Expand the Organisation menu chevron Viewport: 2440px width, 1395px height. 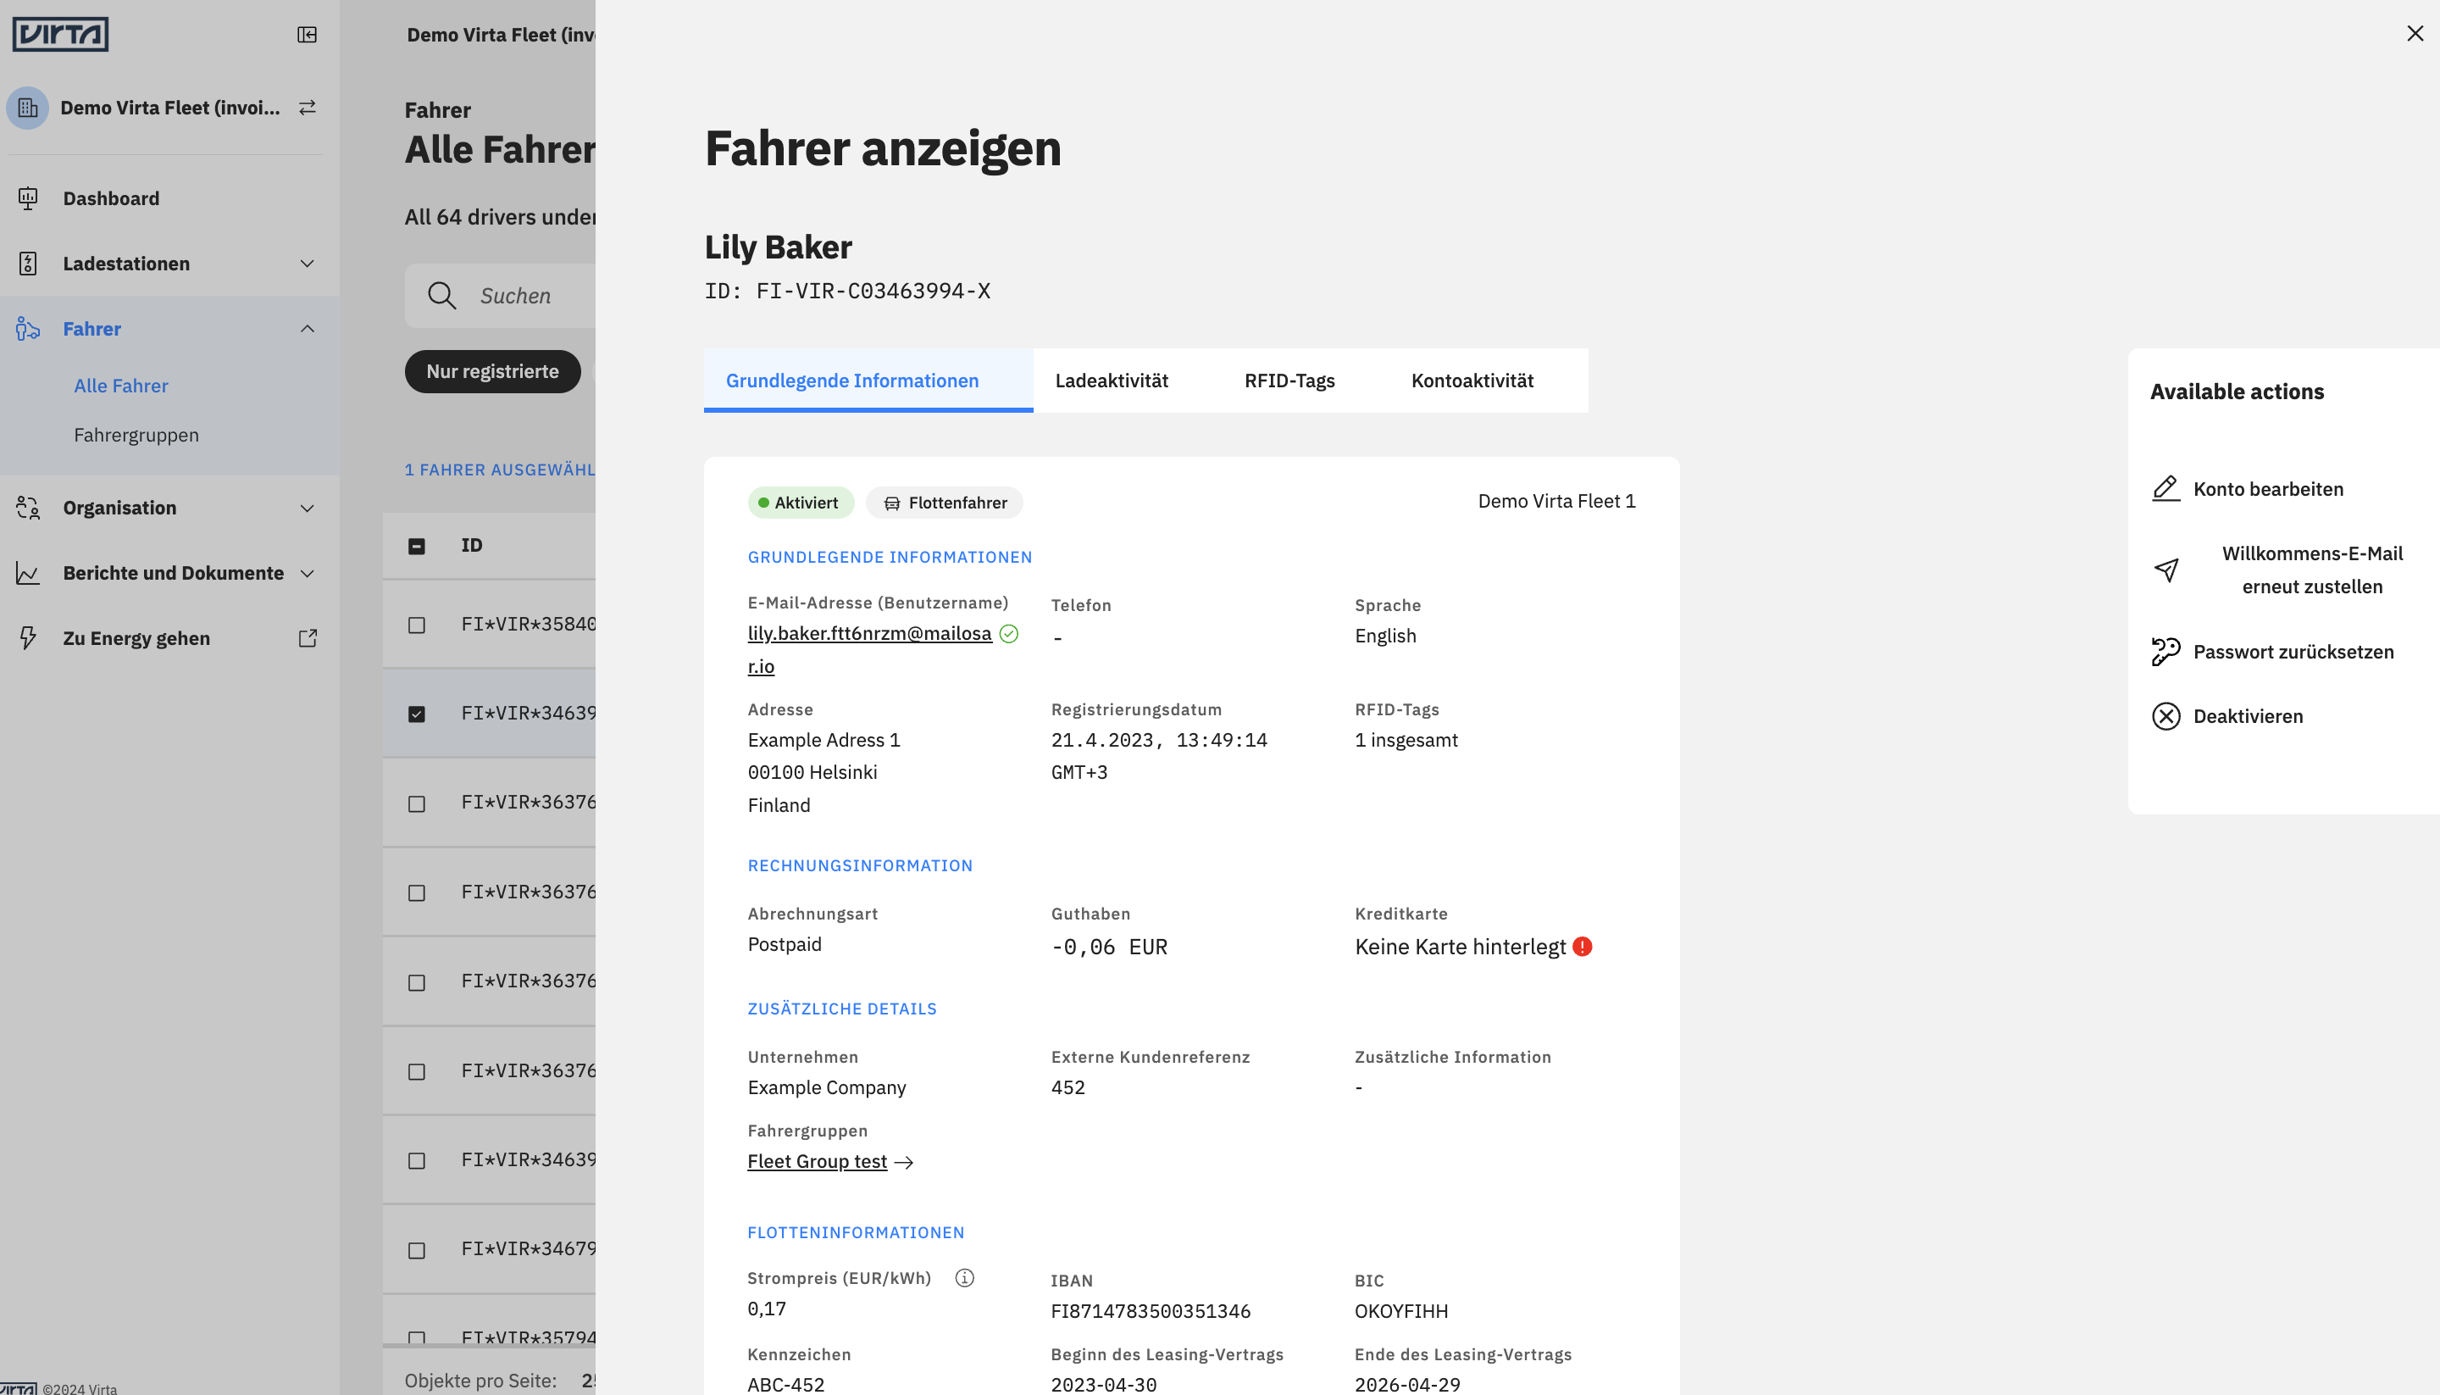point(308,508)
